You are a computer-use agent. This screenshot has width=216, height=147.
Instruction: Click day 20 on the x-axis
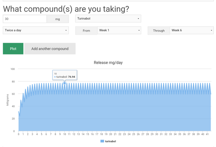click(111, 134)
